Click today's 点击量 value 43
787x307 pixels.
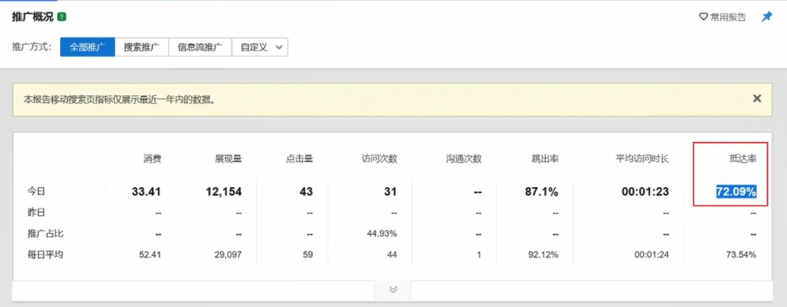tap(306, 192)
